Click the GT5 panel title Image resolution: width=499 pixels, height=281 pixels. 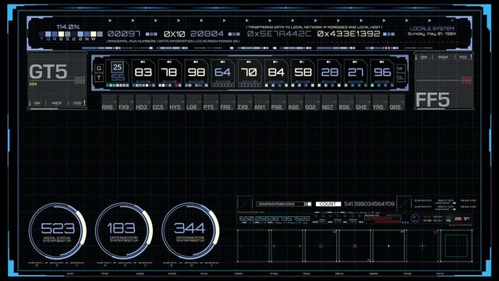click(48, 71)
